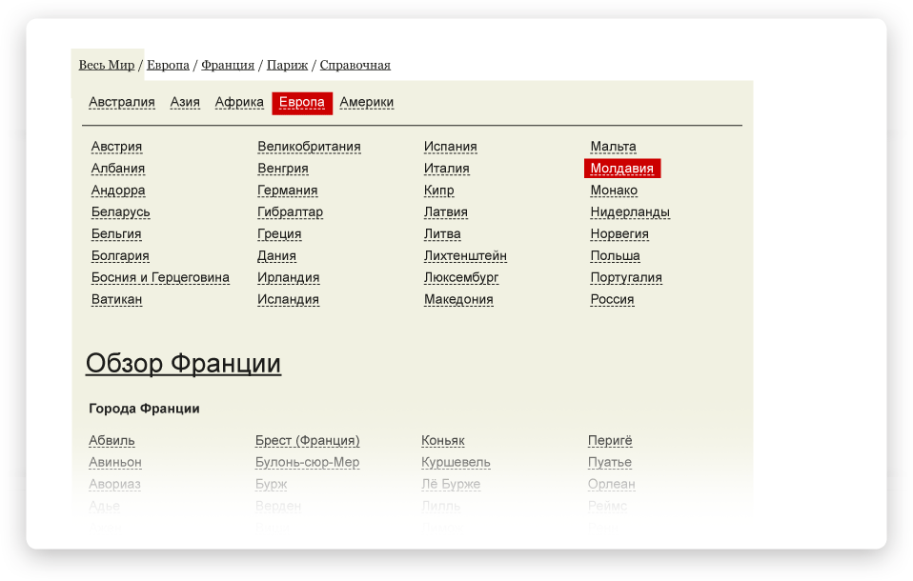Image resolution: width=913 pixels, height=581 pixels.
Task: Open the Справочная breadcrumb link
Action: (355, 65)
